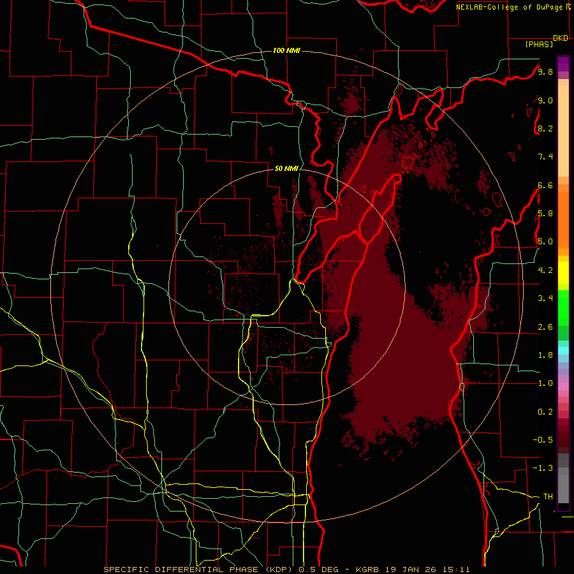
Task: Select the 0.2 value on the color scale
Action: [x=545, y=412]
